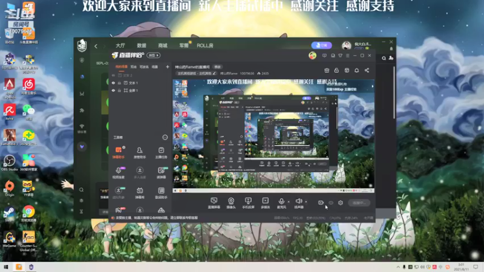
Task: Click the notification bell in stream header
Action: tap(356, 70)
